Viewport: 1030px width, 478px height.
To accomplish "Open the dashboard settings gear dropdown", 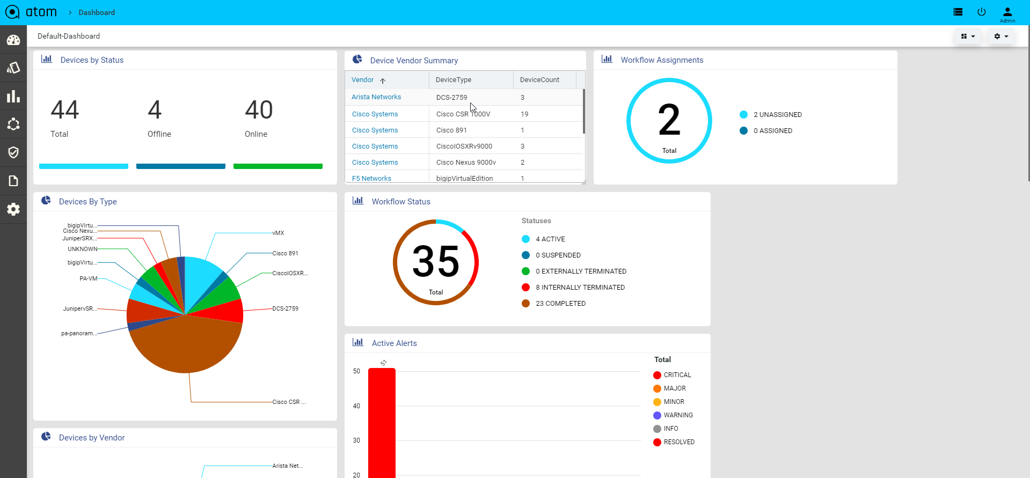I will point(1001,36).
